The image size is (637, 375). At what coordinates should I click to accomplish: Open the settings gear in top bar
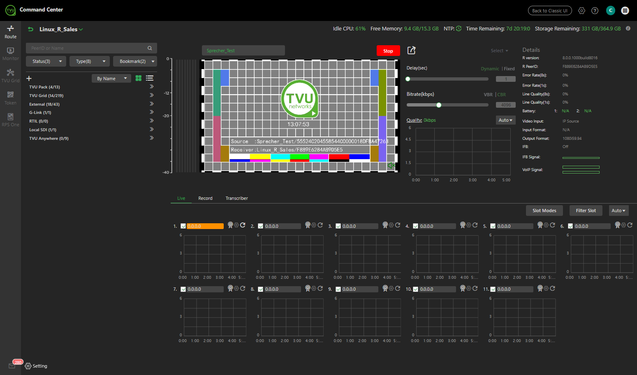click(x=581, y=11)
